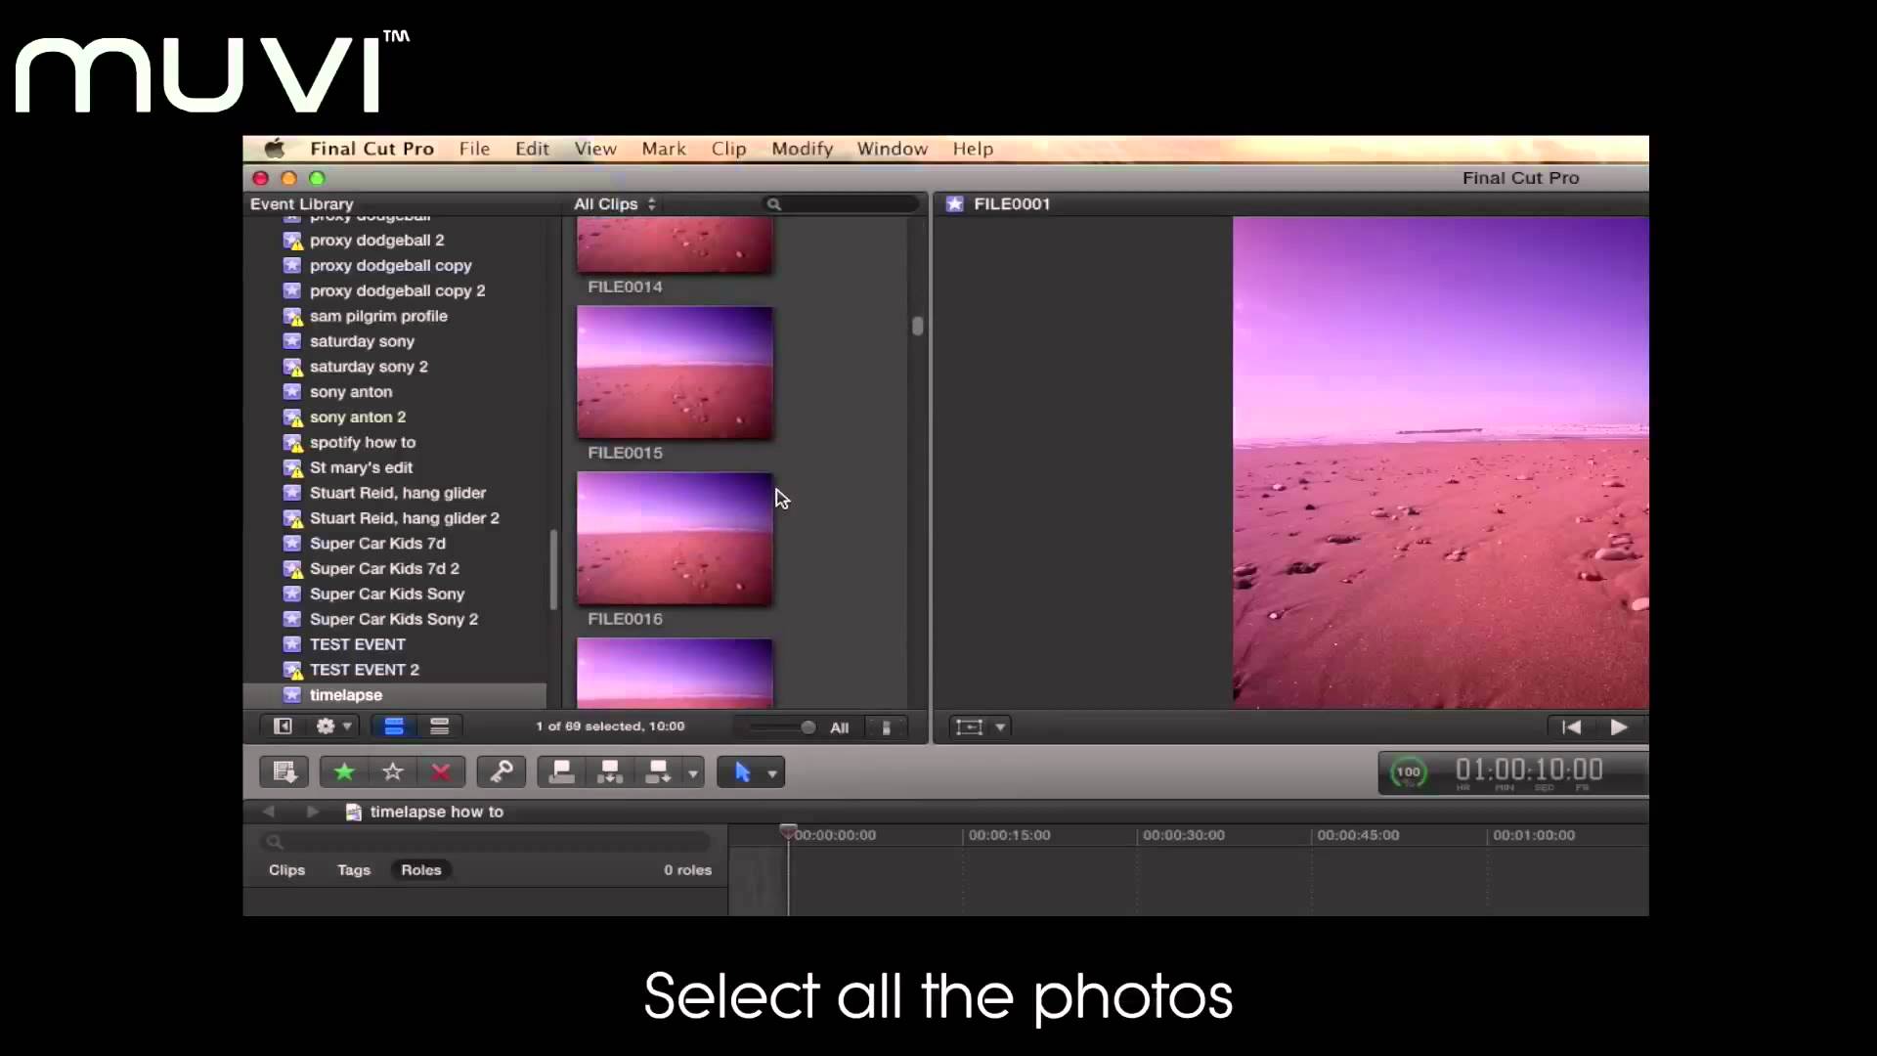Reject clip with red X button

tap(441, 772)
